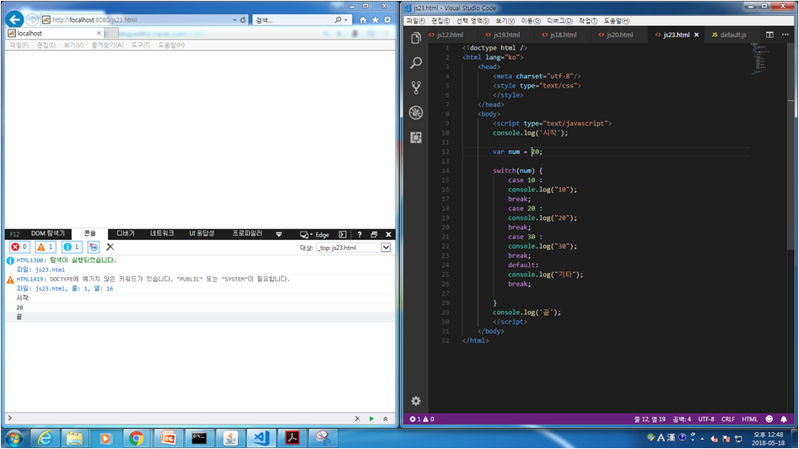The image size is (799, 449).
Task: Go back in the Internet Explorer window
Action: click(15, 20)
